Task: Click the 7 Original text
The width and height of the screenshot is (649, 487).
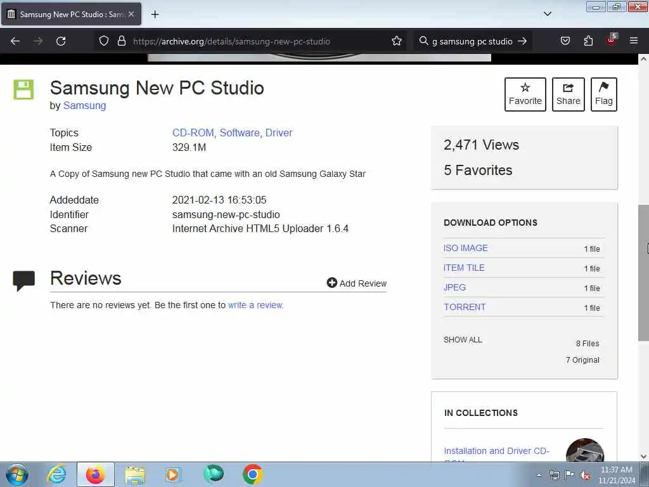Action: coord(582,360)
